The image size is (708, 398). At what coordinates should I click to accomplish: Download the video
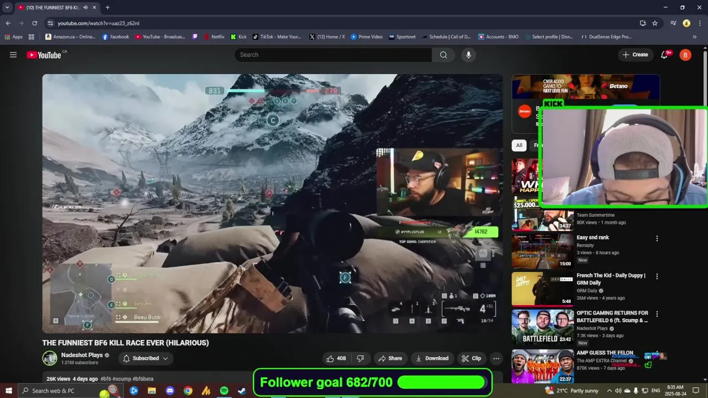[x=432, y=358]
